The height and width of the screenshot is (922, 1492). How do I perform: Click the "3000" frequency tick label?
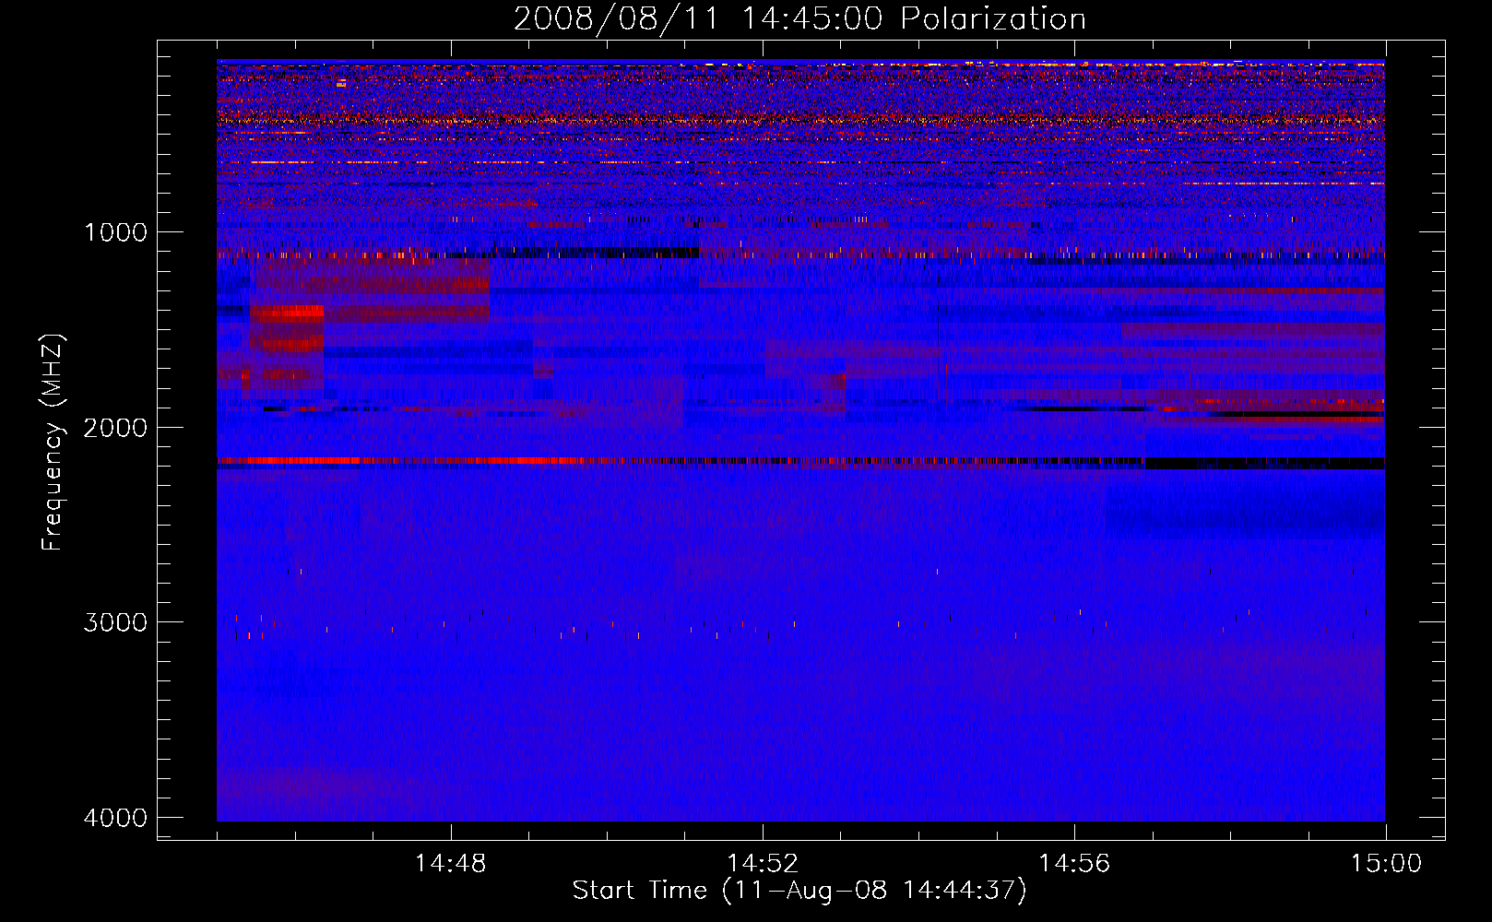115,622
